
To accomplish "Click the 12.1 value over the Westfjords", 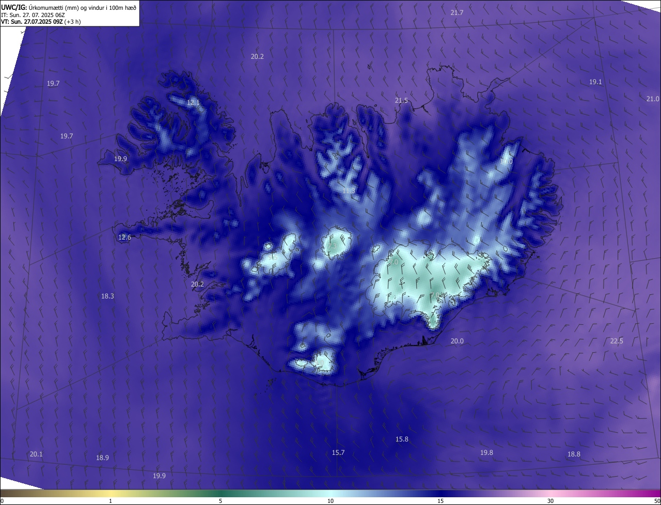I will 193,102.
